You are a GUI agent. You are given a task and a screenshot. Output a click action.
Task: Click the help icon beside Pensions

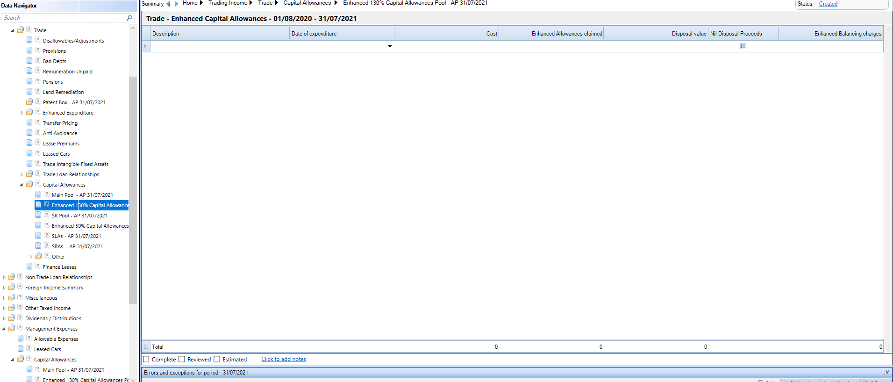(x=38, y=81)
